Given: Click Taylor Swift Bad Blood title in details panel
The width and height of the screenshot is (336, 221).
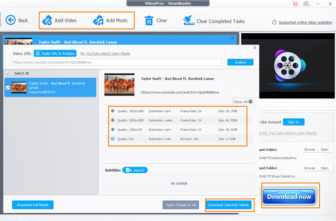Looking at the screenshot, I should [177, 79].
